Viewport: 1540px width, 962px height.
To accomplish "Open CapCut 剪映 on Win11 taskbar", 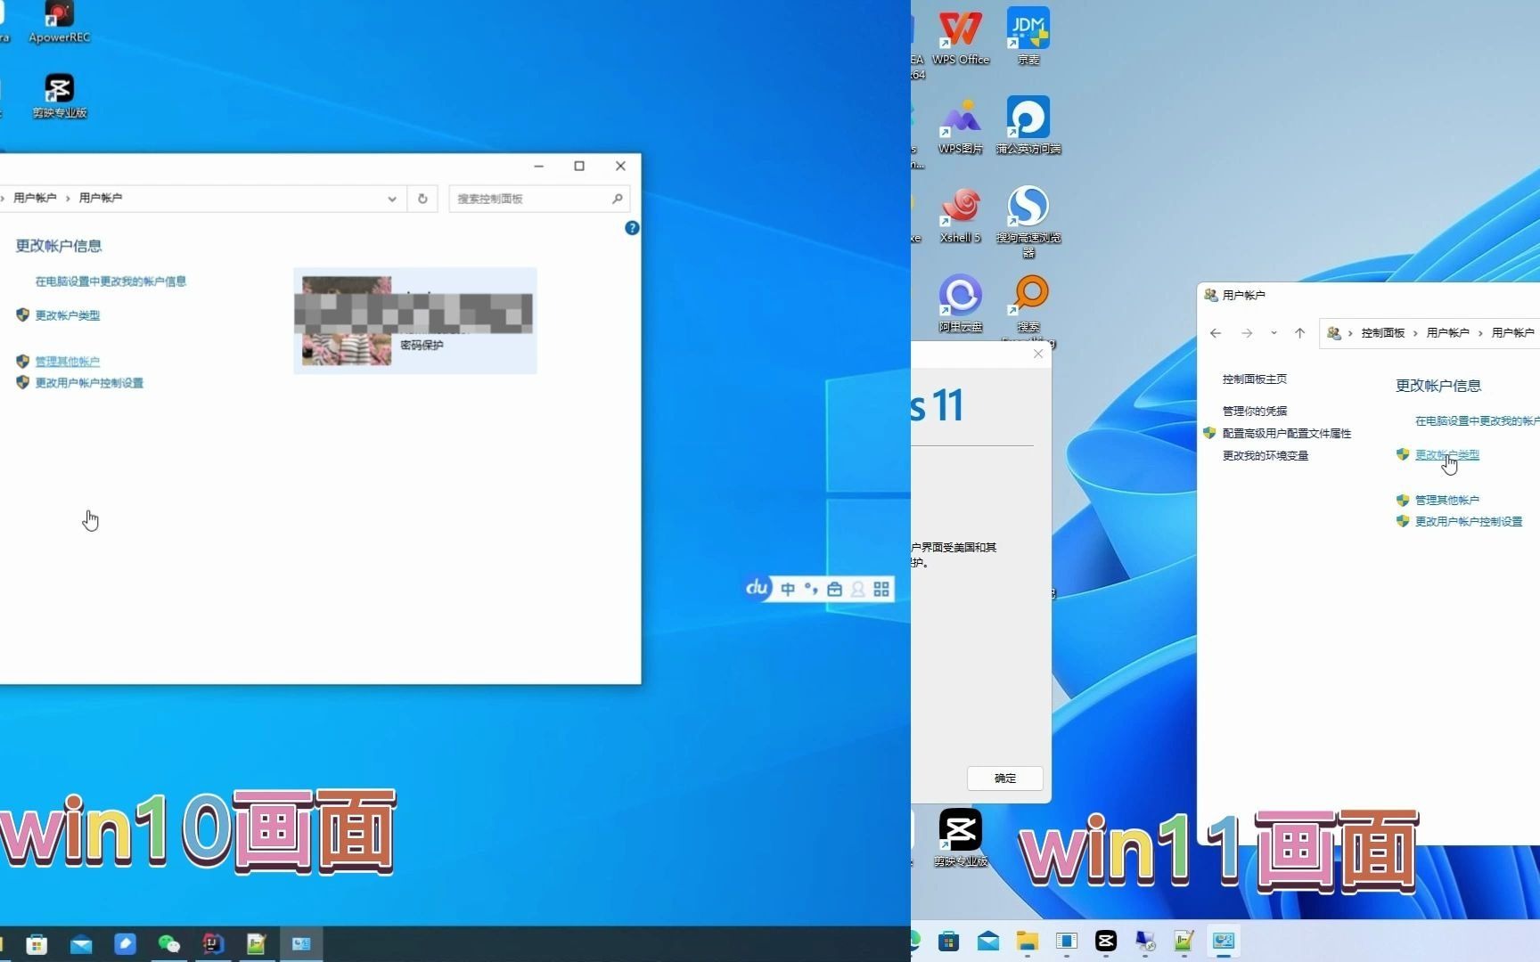I will click(x=1106, y=941).
